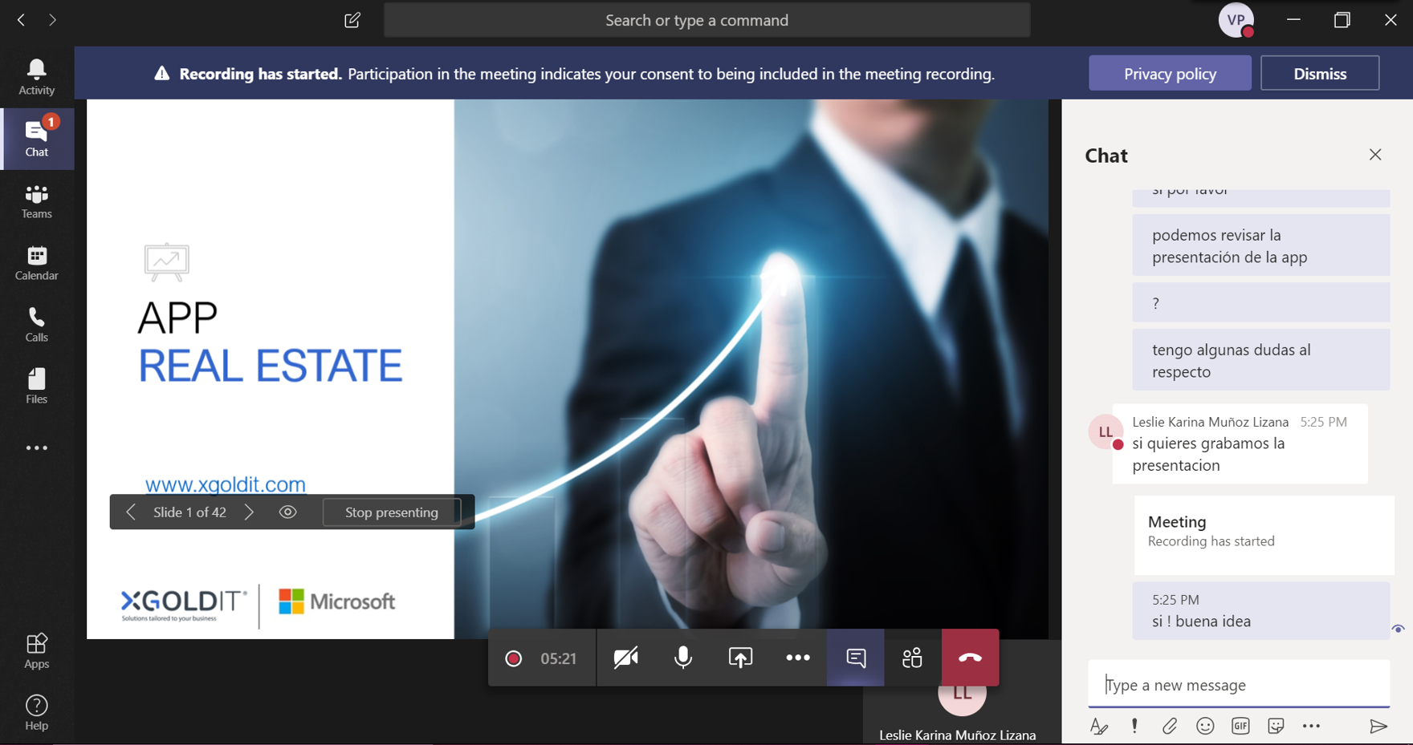The width and height of the screenshot is (1413, 745).
Task: Select message 'si quieres grabamos la presentacion'
Action: (1240, 444)
